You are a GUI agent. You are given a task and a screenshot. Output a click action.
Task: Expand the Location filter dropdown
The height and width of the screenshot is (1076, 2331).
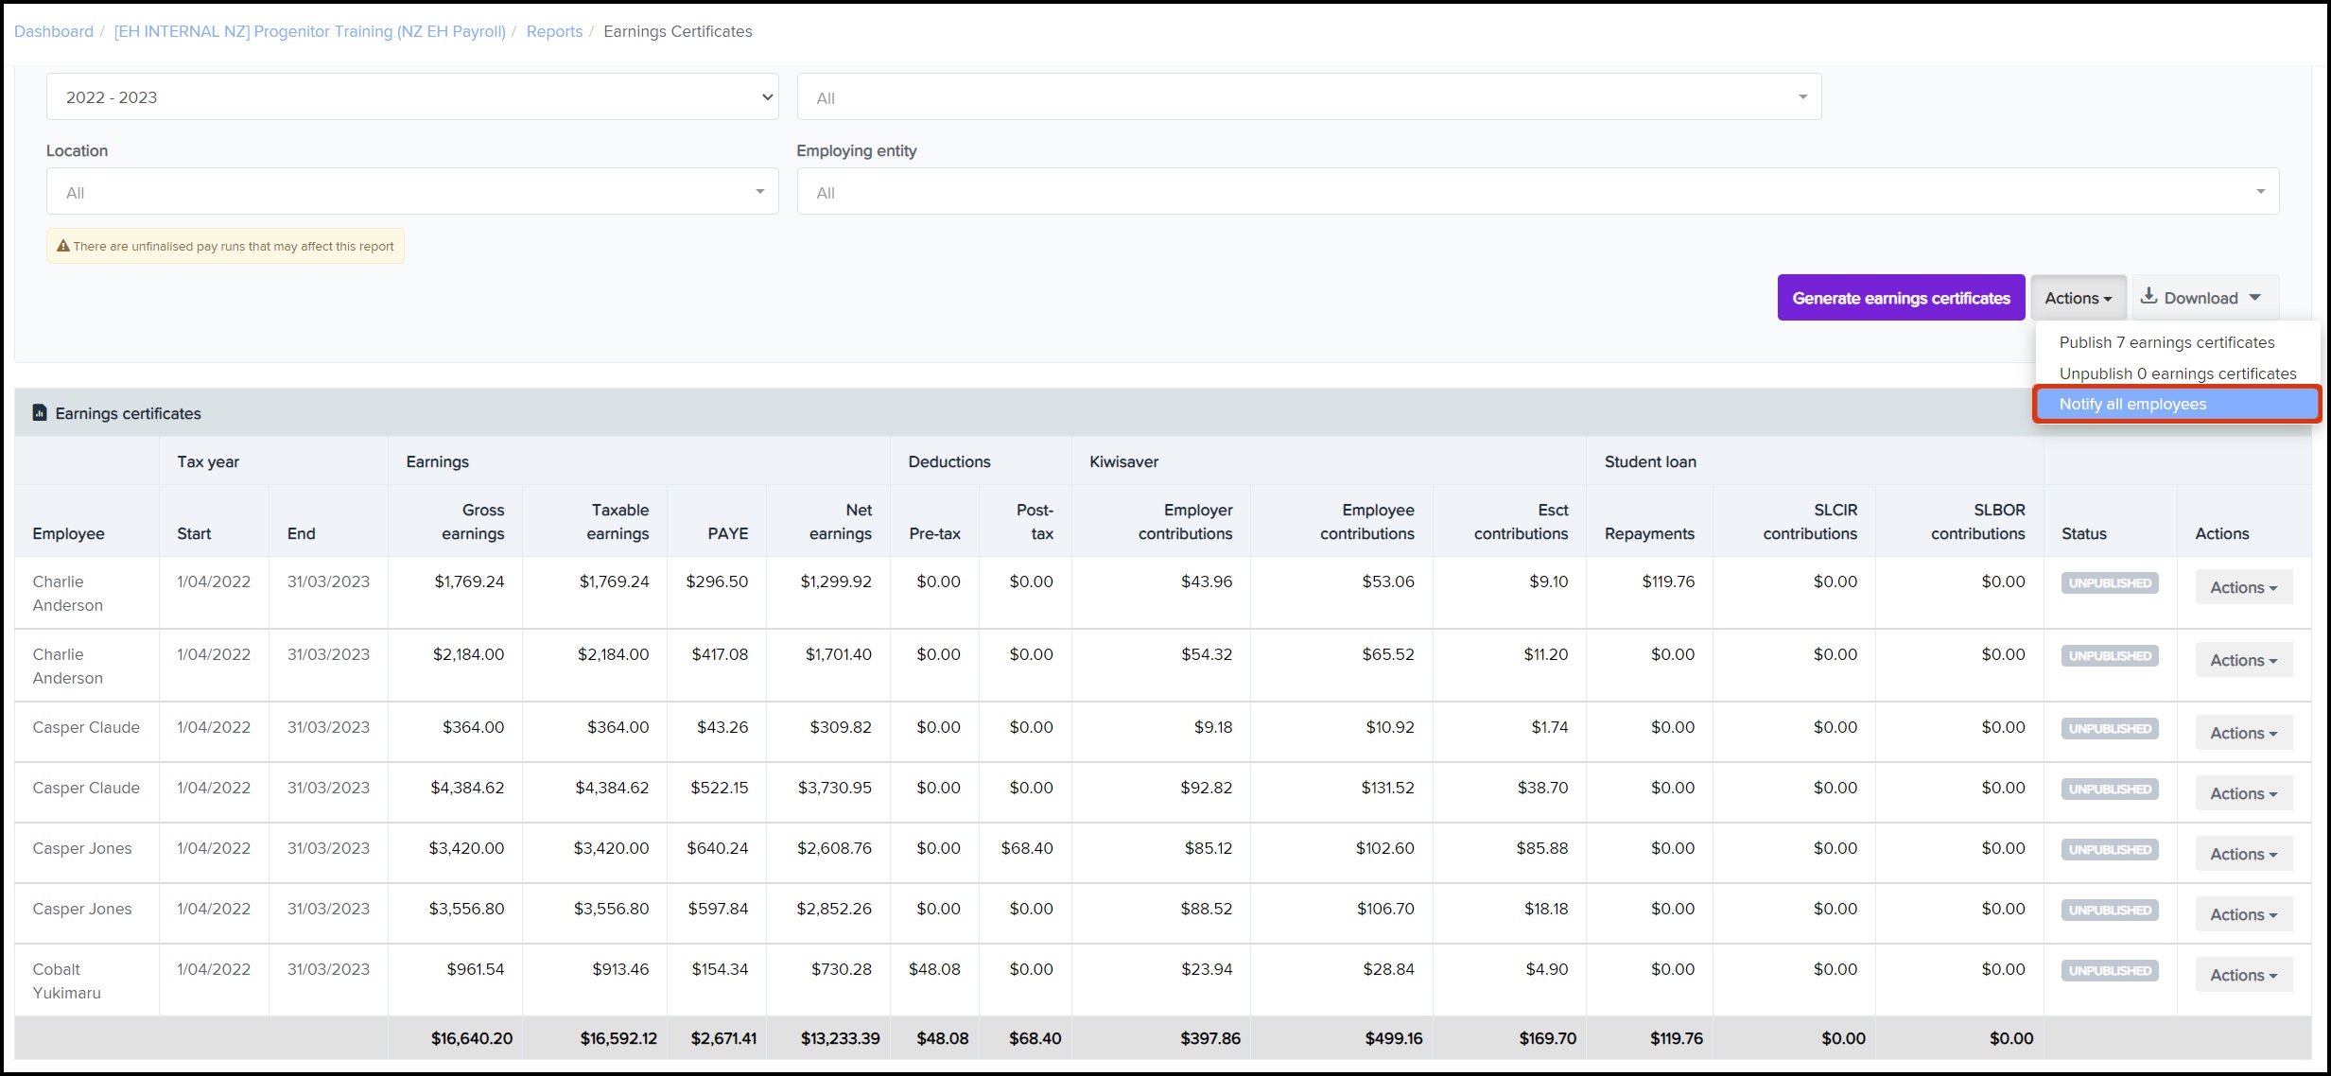411,192
